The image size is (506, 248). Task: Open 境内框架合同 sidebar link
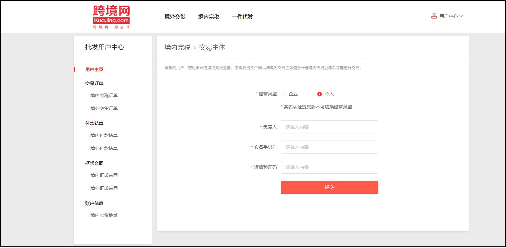pyautogui.click(x=104, y=175)
